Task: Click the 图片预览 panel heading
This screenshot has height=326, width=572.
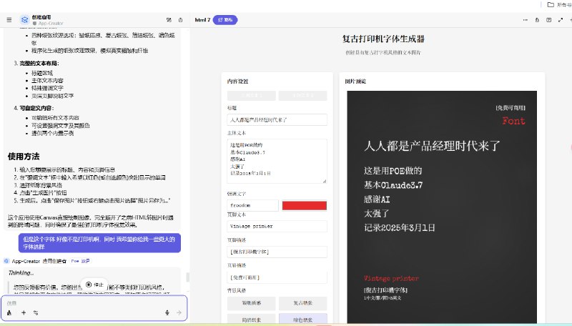Action: tap(355, 81)
